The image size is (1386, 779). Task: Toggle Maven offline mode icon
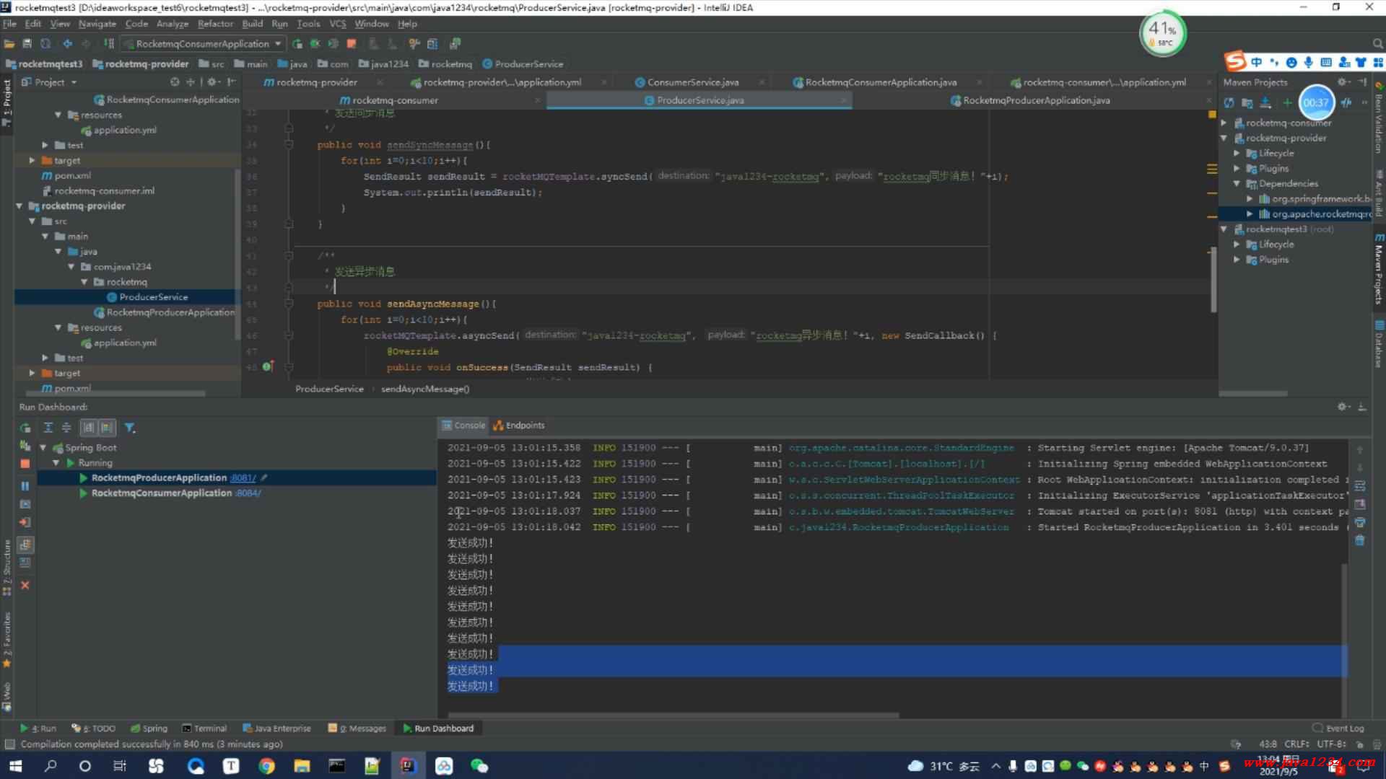1346,103
